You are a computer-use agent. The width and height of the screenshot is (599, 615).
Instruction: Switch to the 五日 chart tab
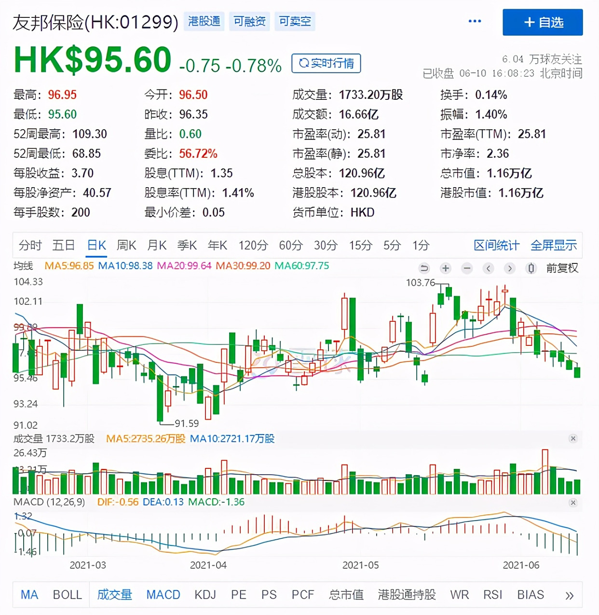pos(64,246)
